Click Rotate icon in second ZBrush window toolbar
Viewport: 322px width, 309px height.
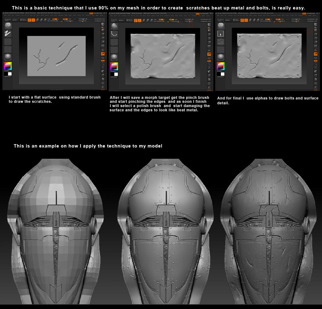coord(152,20)
